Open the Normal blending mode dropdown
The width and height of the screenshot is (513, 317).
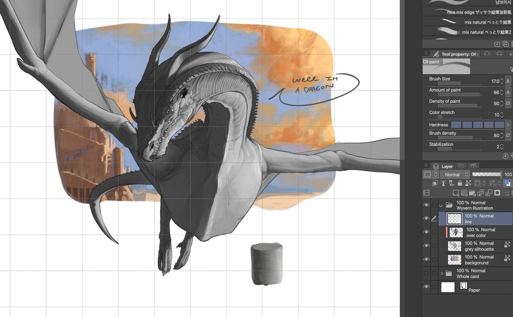coord(455,174)
